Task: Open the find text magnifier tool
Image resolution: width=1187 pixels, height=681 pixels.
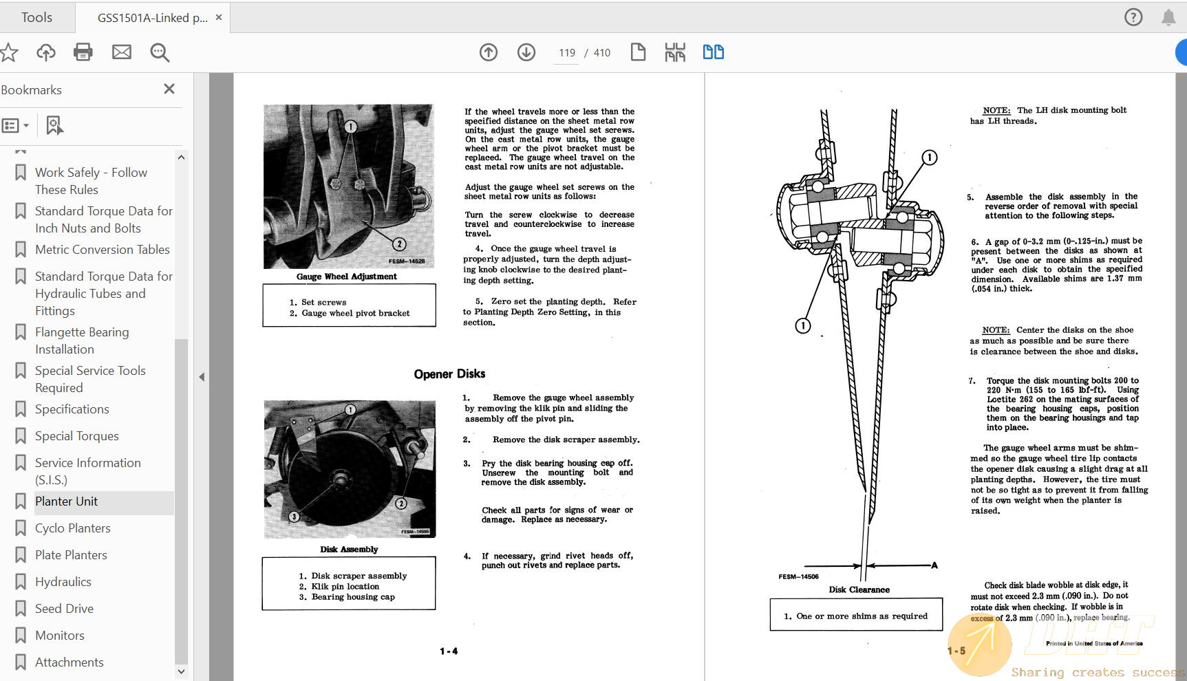Action: click(x=160, y=52)
